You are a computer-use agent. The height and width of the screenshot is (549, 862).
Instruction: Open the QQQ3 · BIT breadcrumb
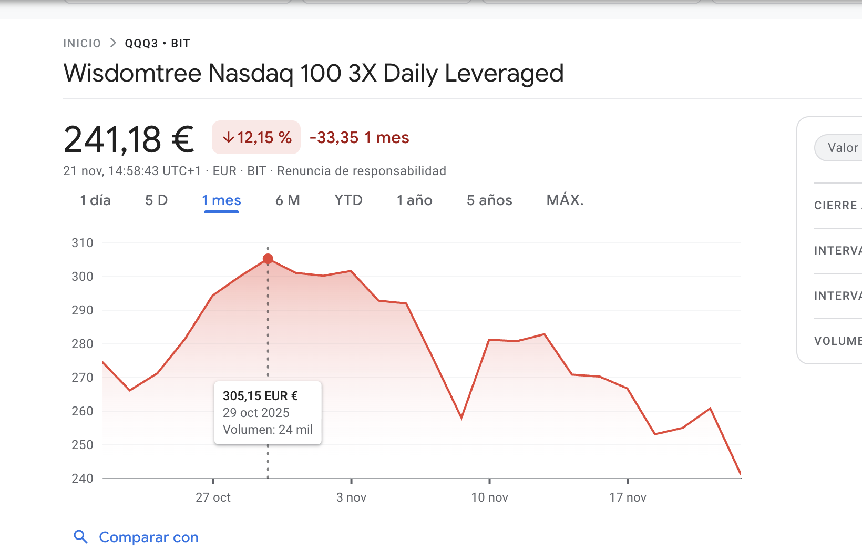pos(157,43)
